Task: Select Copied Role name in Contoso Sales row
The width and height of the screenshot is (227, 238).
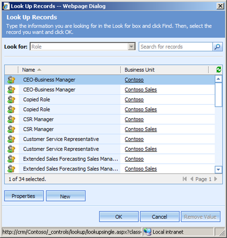Action: click(37, 110)
